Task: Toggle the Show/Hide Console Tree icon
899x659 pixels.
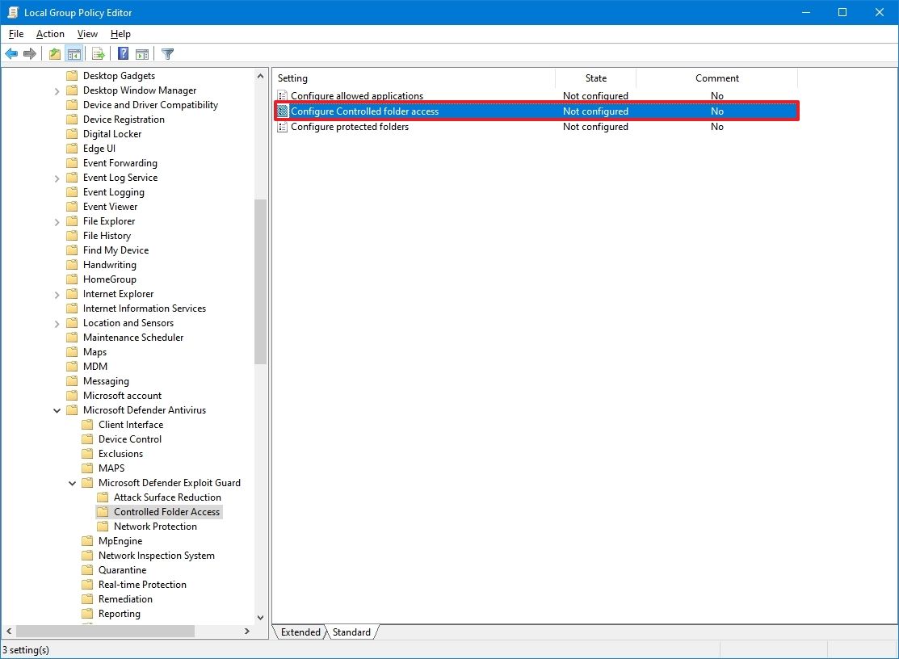Action: click(74, 53)
